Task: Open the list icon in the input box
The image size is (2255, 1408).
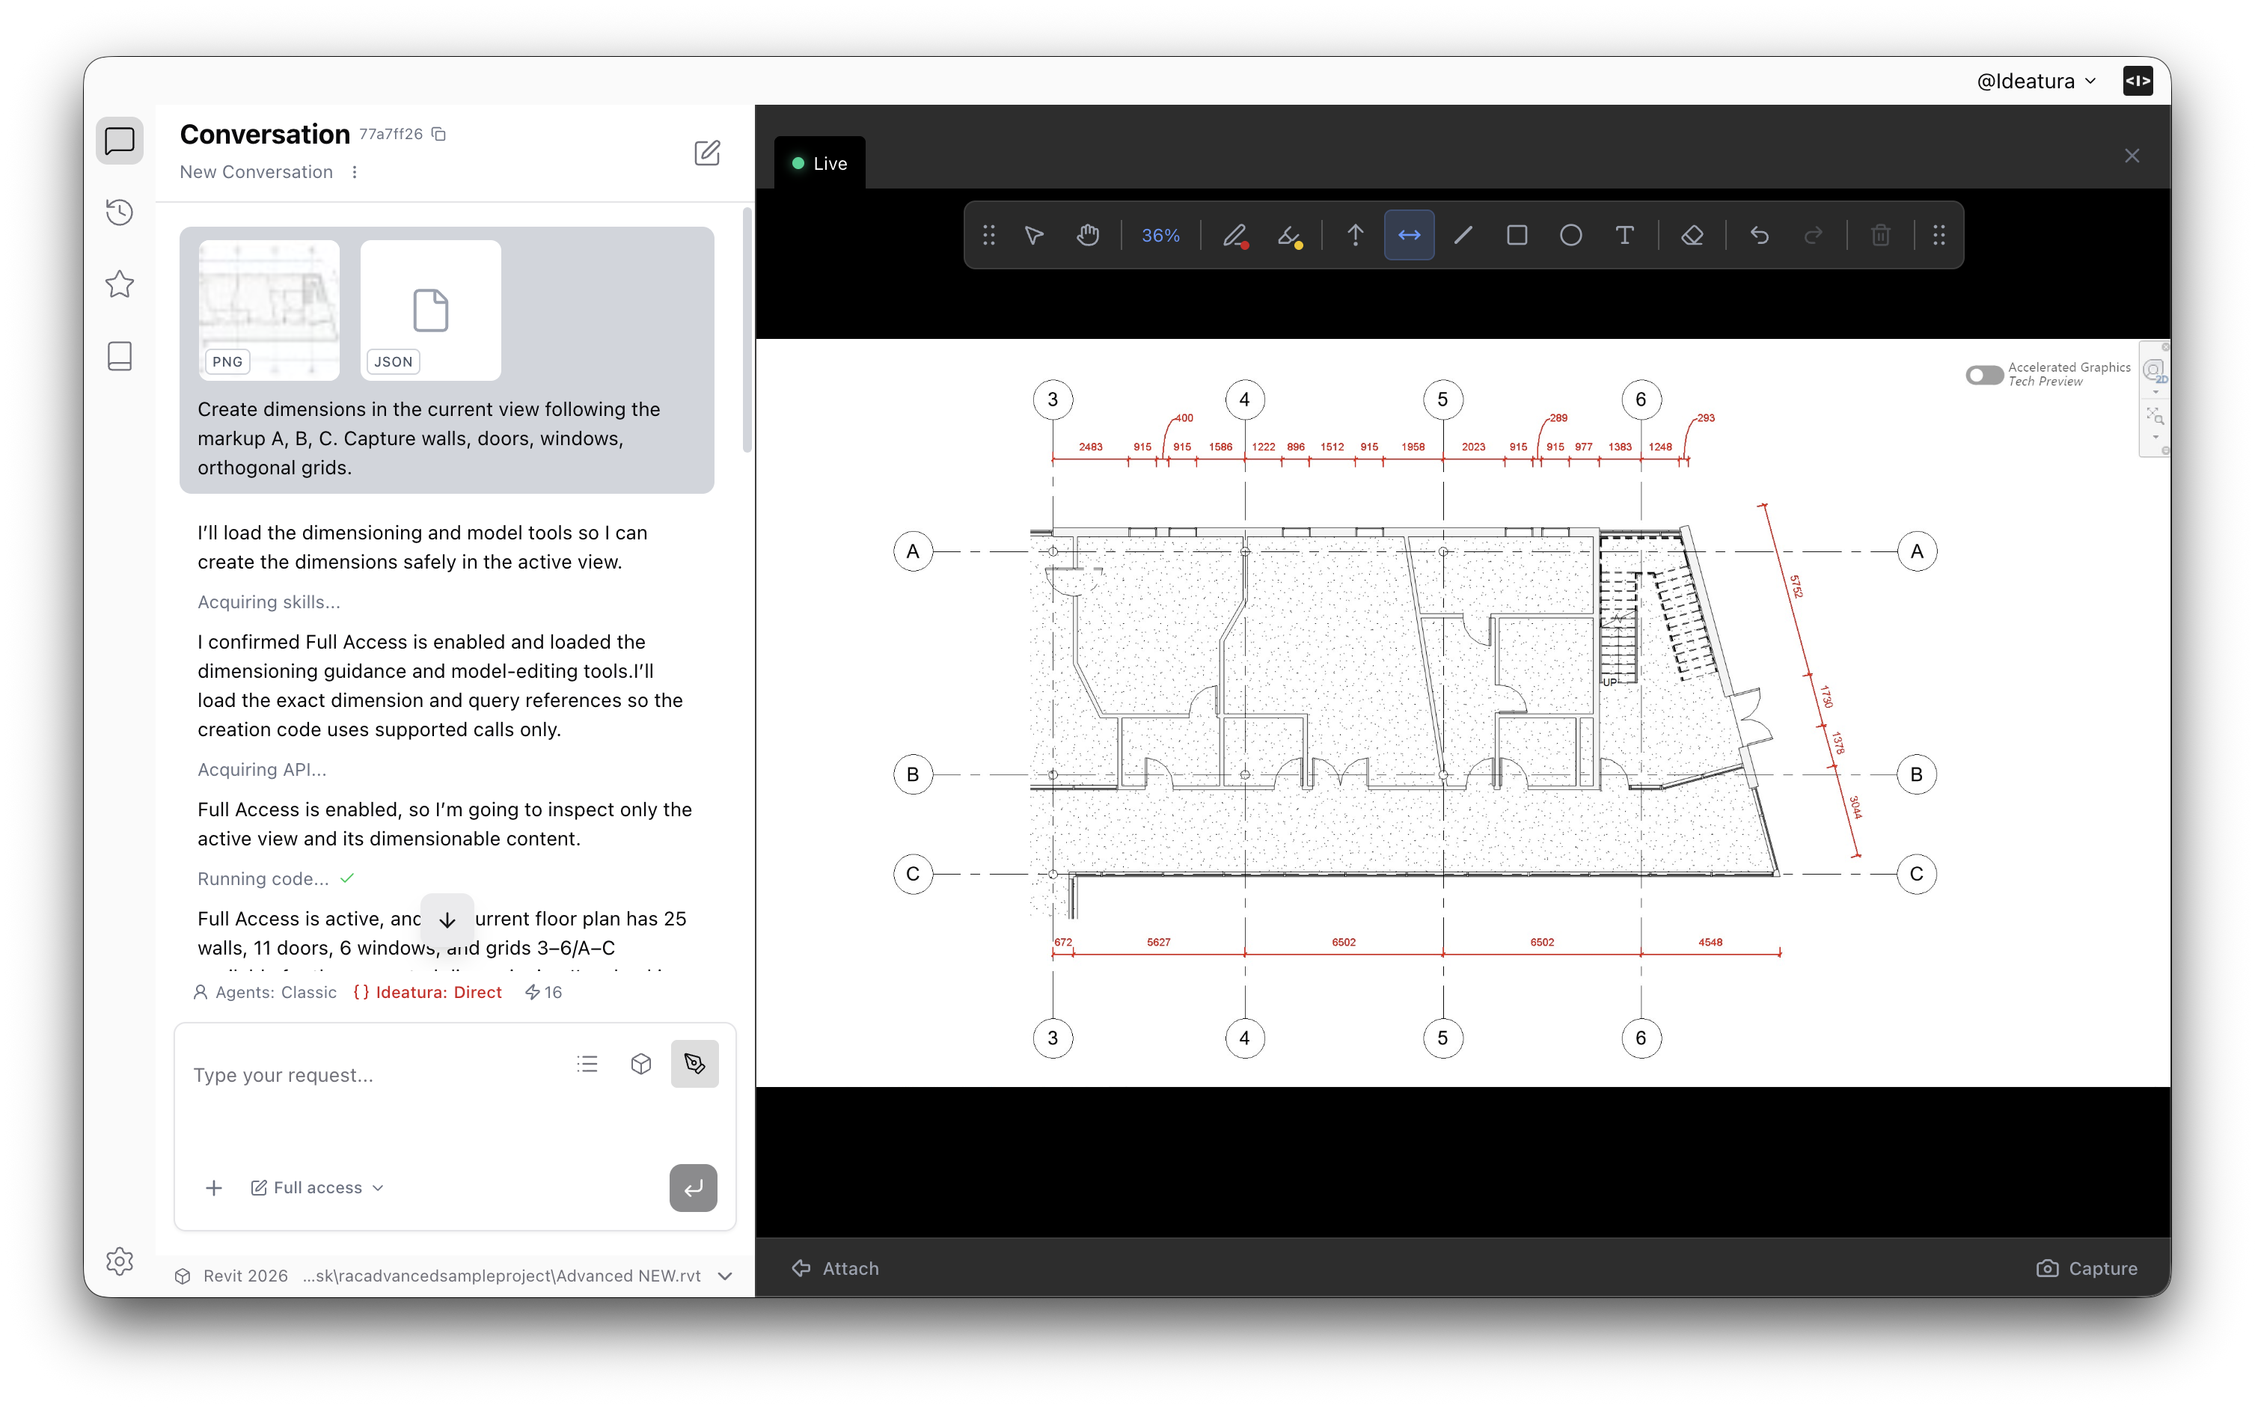Action: click(587, 1063)
